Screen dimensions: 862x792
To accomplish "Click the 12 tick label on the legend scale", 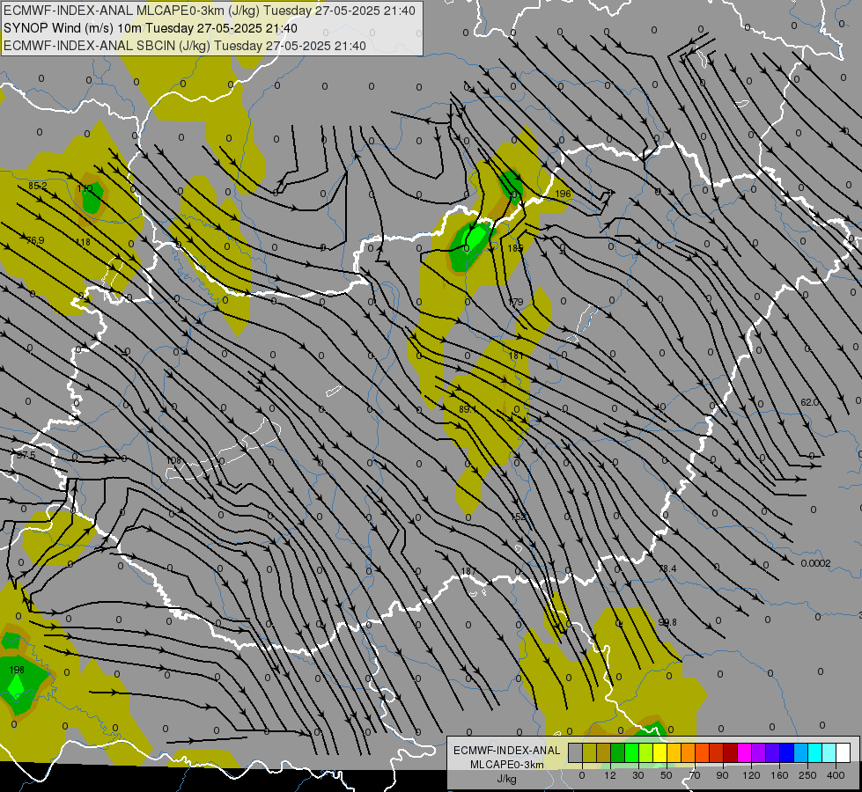I will click(610, 775).
